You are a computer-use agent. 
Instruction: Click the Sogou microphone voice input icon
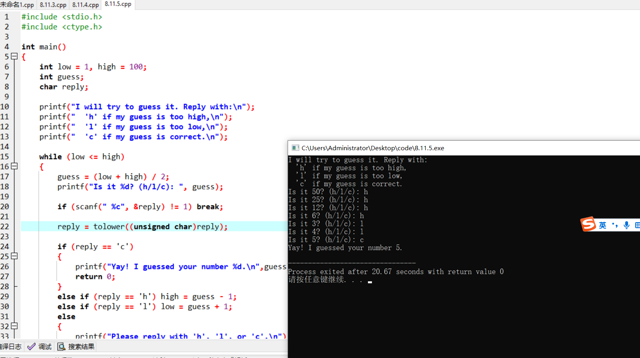pyautogui.click(x=626, y=225)
